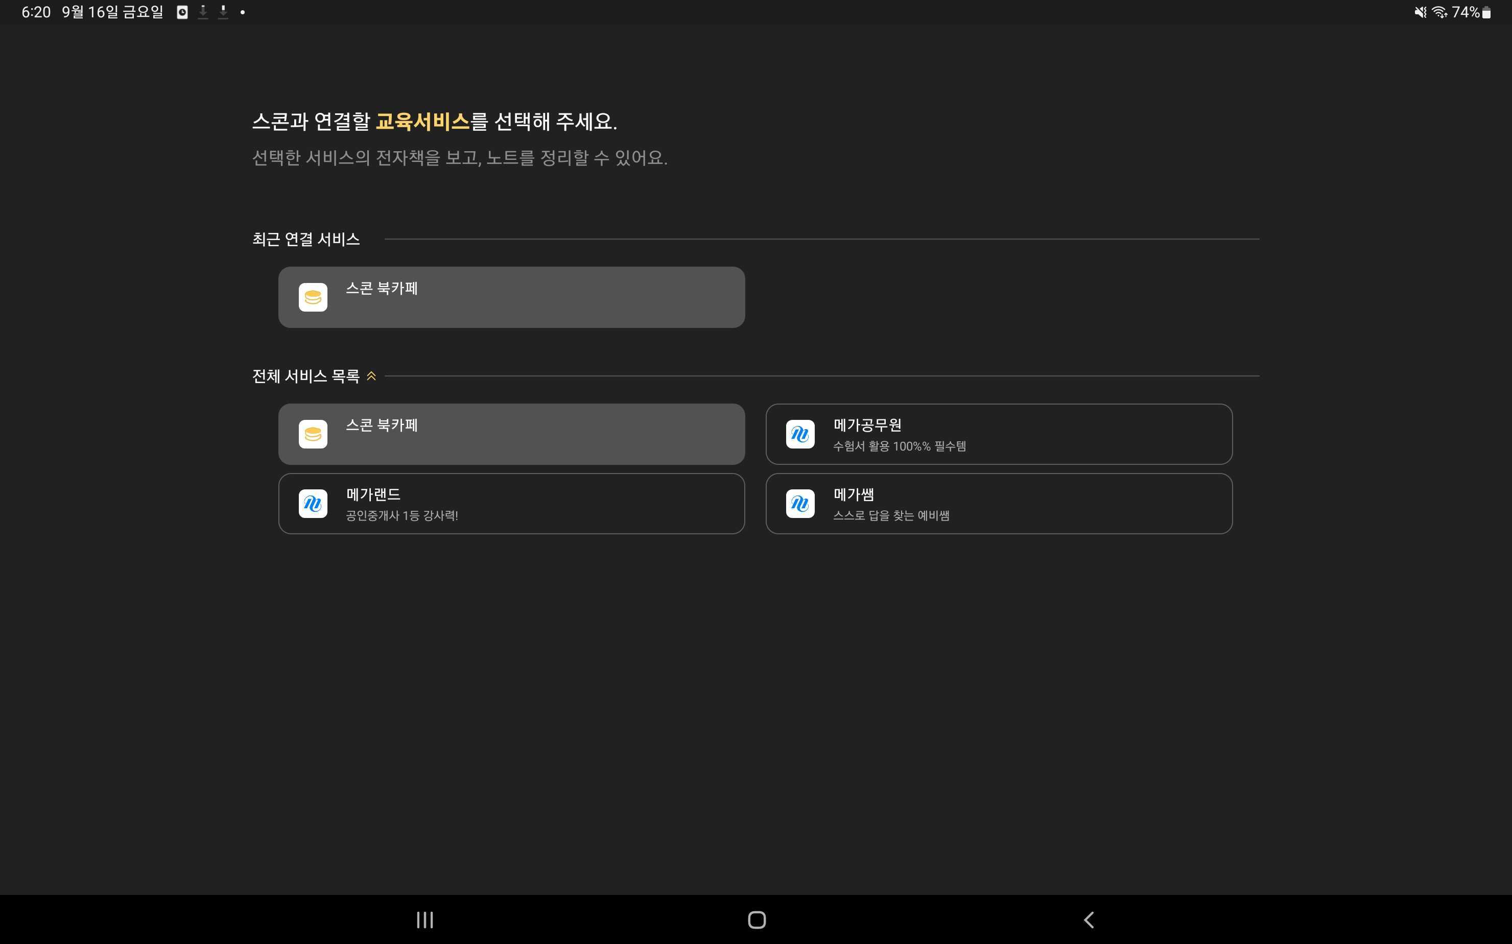Click the 최근 연결 서비스 heading
This screenshot has height=944, width=1512.
click(306, 239)
